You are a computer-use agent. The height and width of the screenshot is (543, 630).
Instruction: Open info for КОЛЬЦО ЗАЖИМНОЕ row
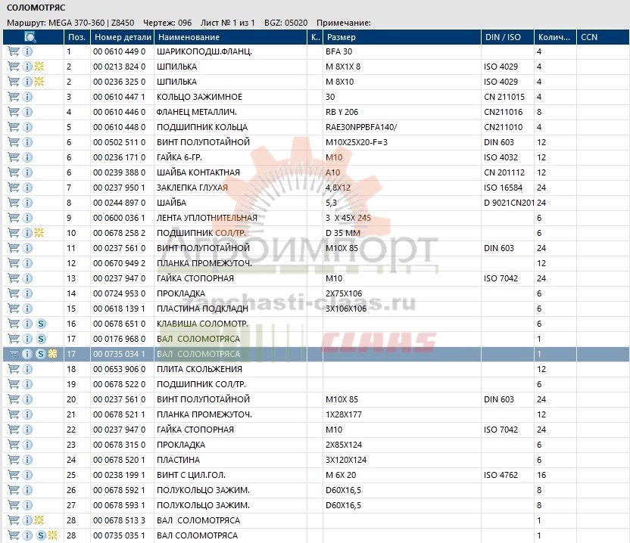(x=27, y=97)
